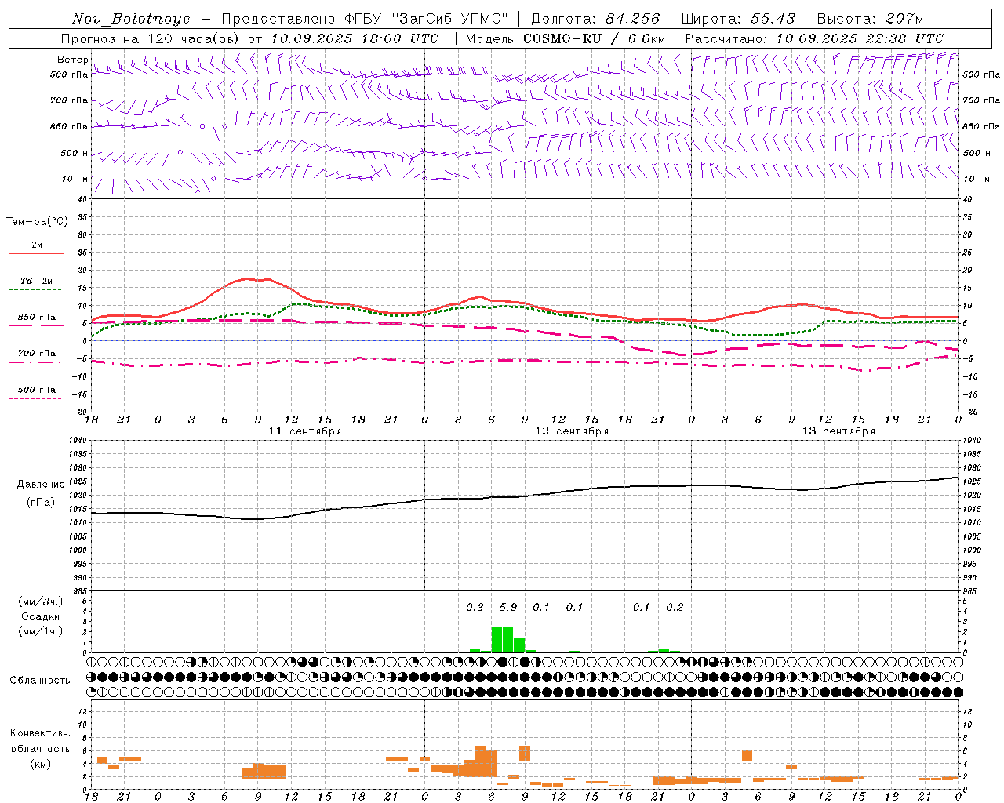Click the Ветер panel label

pyautogui.click(x=72, y=60)
